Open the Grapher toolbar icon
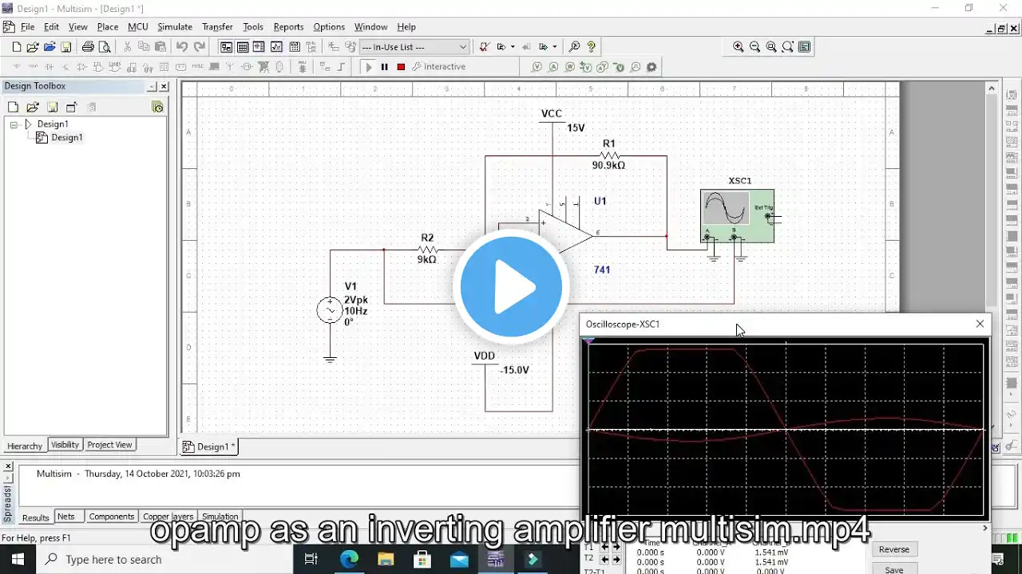 tap(277, 47)
